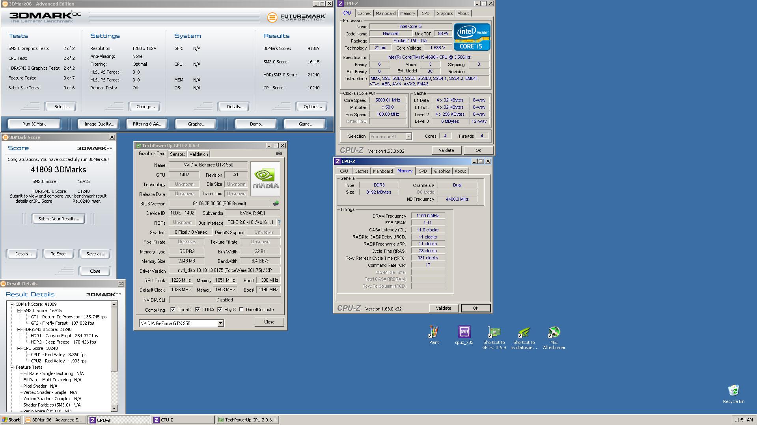Screen dimensions: 757x425
Task: Click Change button under Settings
Action: pos(145,107)
